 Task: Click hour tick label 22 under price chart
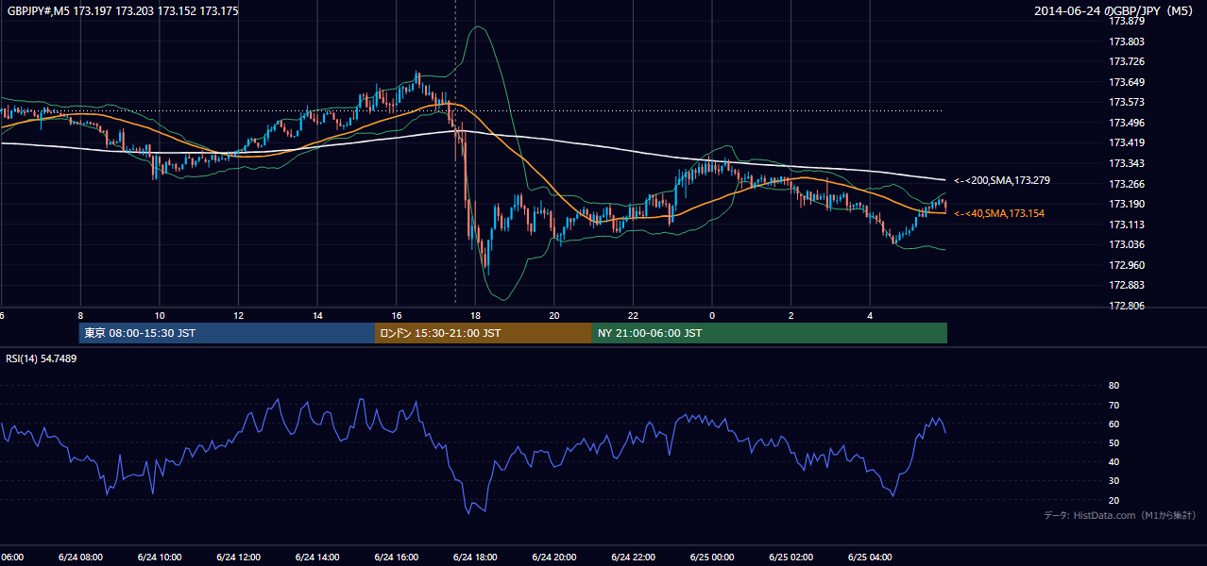633,316
